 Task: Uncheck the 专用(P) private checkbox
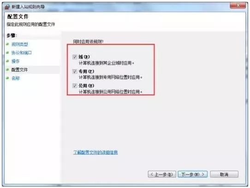tap(75, 72)
